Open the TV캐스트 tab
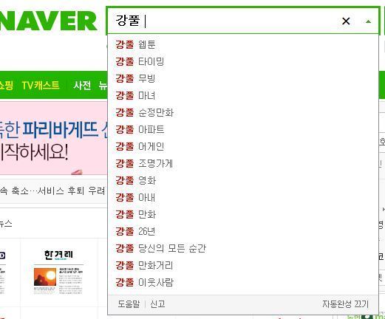 coord(41,86)
